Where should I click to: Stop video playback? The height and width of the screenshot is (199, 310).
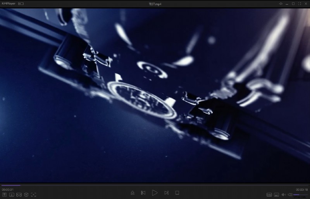pos(177,192)
